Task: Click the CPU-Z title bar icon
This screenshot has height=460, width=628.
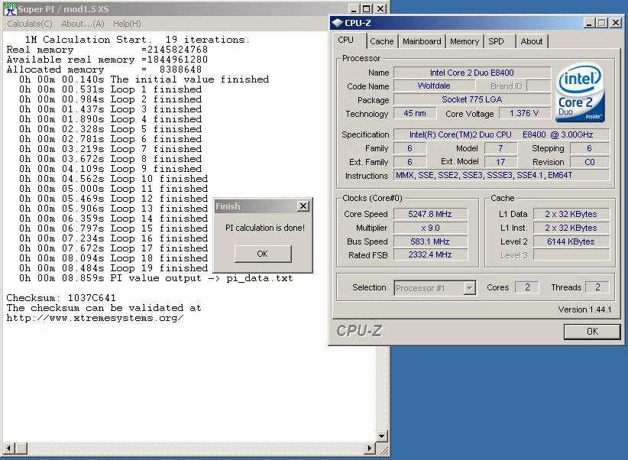Action: click(x=337, y=23)
